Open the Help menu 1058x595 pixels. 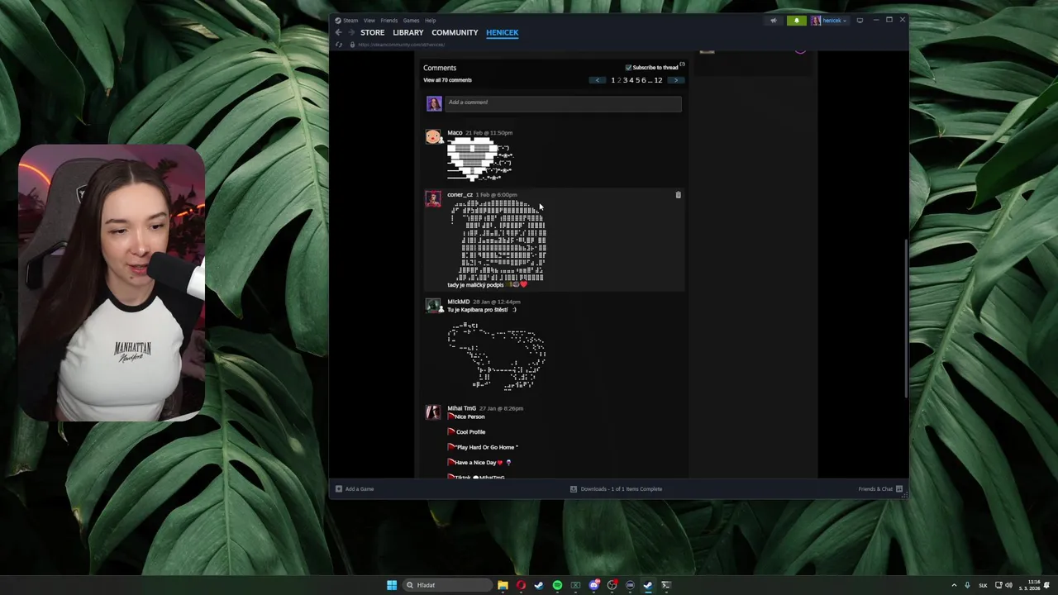click(x=431, y=21)
